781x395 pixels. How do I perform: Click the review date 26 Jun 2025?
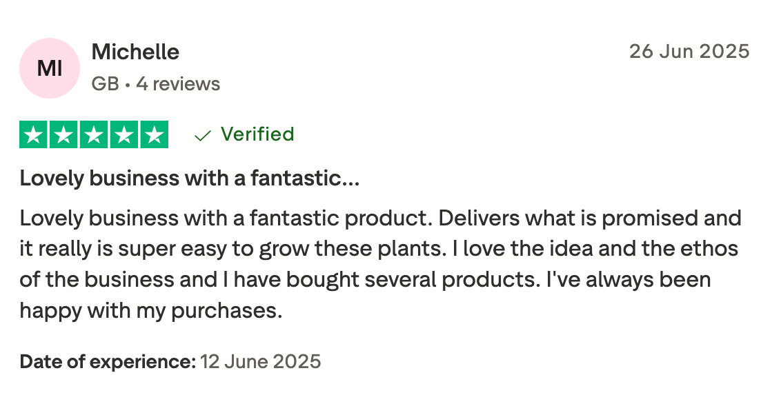[x=689, y=52]
